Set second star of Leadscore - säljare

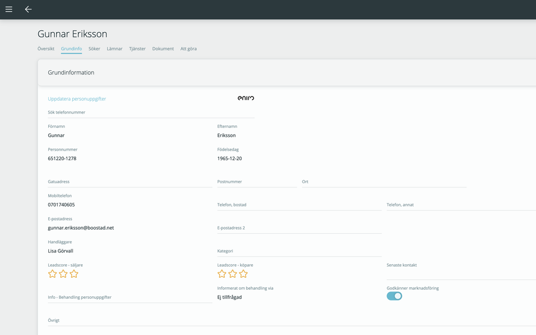63,274
